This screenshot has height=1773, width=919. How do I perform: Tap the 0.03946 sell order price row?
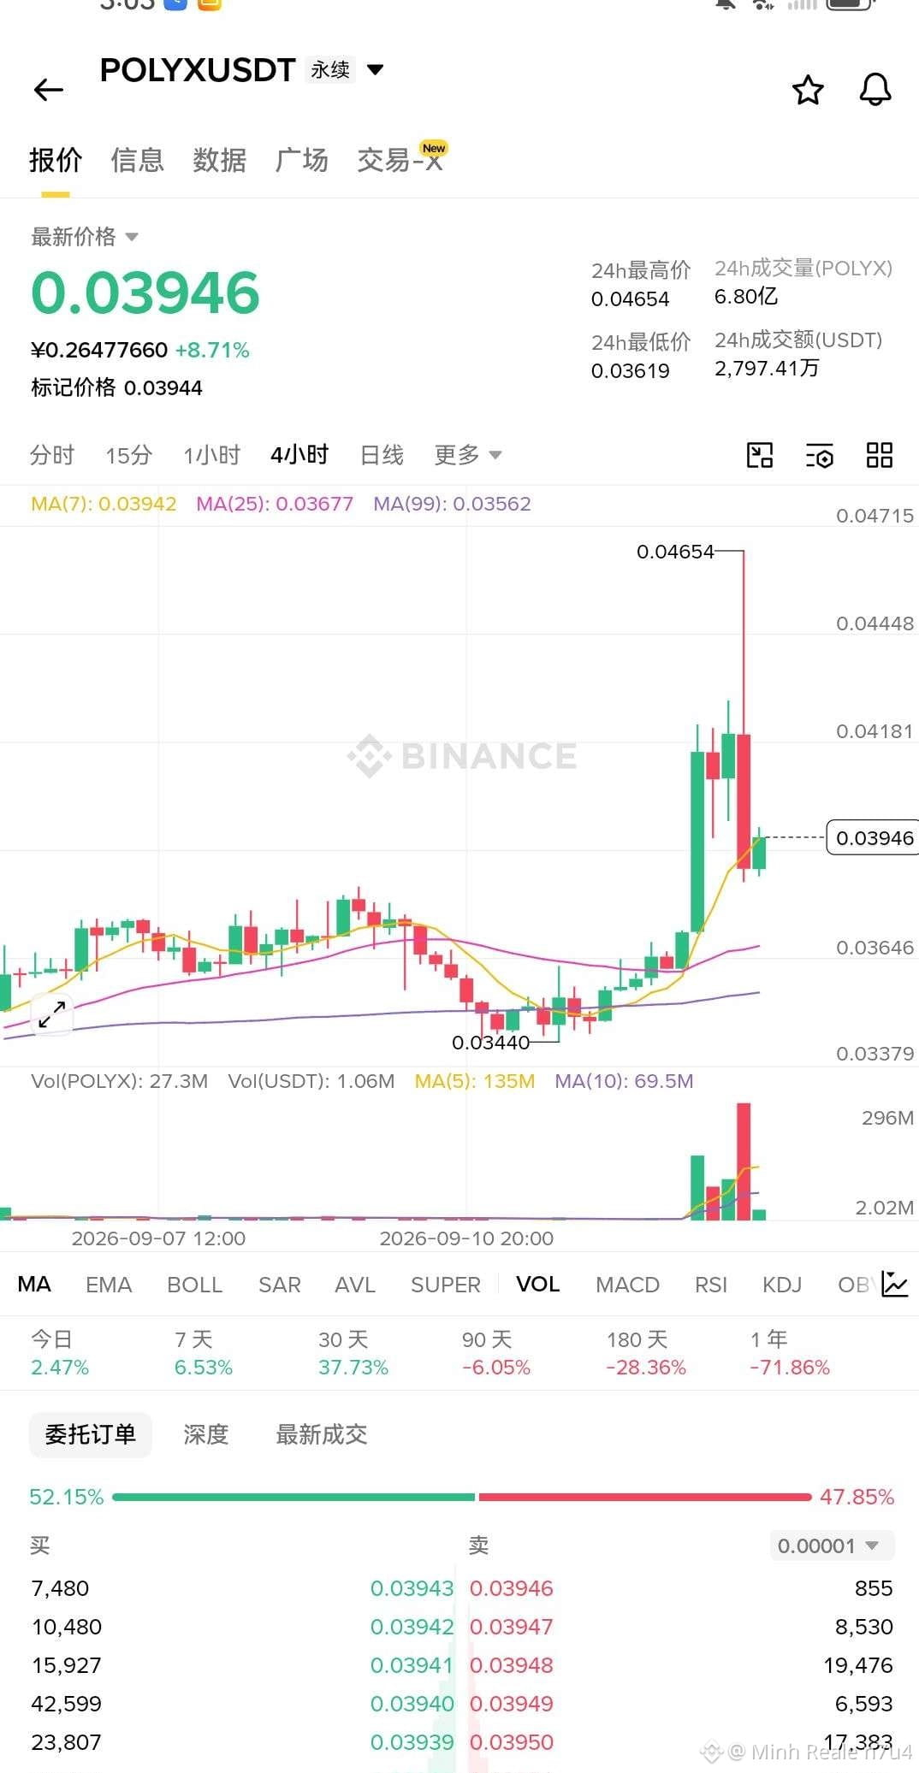(680, 1588)
